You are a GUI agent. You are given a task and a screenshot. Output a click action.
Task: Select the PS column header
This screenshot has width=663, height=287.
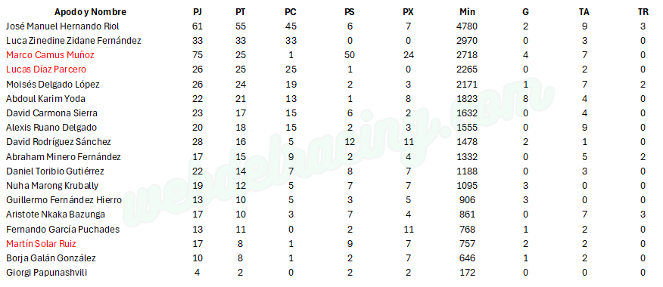(x=350, y=12)
